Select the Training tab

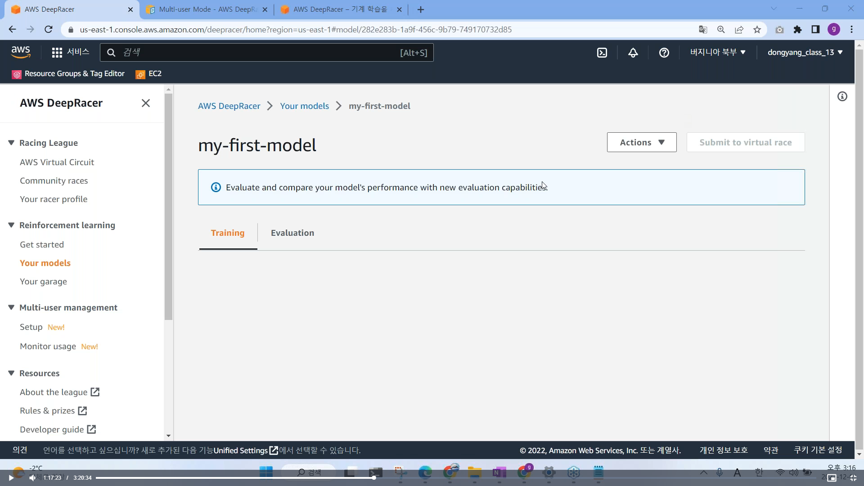228,233
